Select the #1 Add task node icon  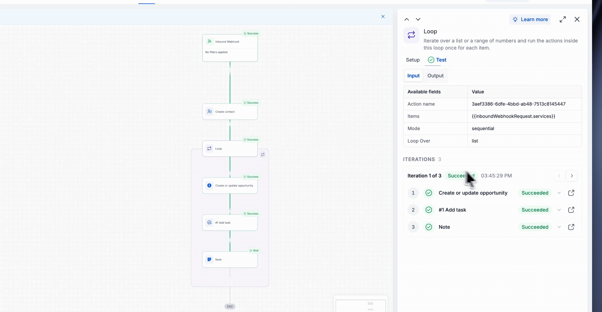tap(209, 223)
